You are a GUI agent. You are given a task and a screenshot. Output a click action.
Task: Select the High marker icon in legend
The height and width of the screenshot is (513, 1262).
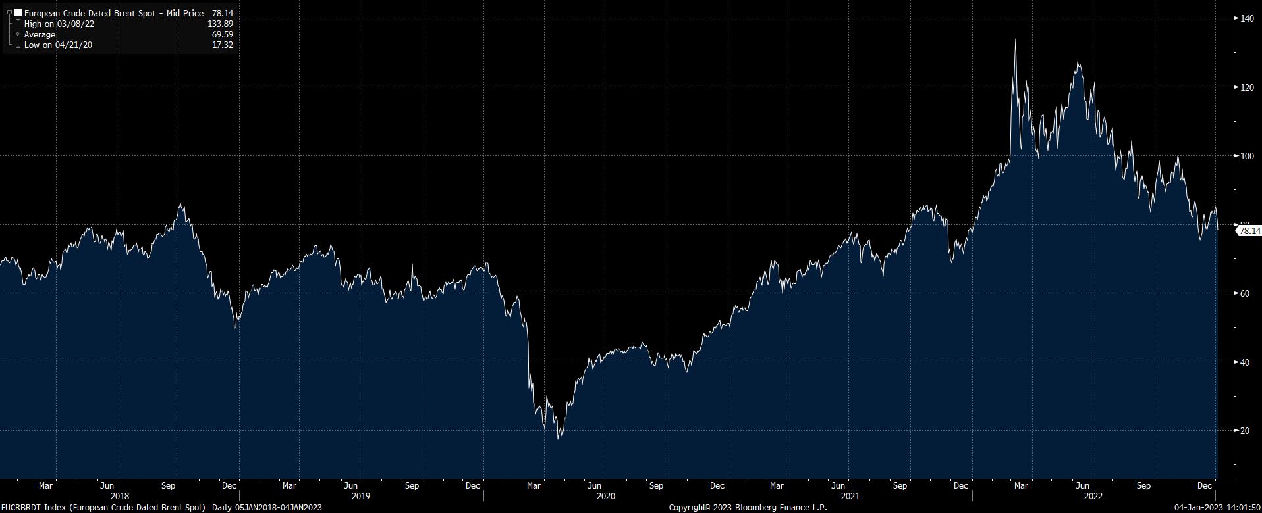[x=17, y=24]
